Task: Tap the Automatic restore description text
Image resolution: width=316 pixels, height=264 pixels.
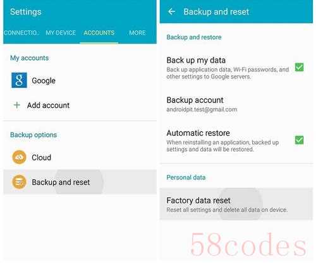Action: [222, 146]
